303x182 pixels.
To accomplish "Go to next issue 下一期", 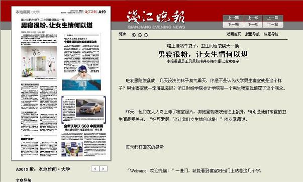I will [x=233, y=24].
